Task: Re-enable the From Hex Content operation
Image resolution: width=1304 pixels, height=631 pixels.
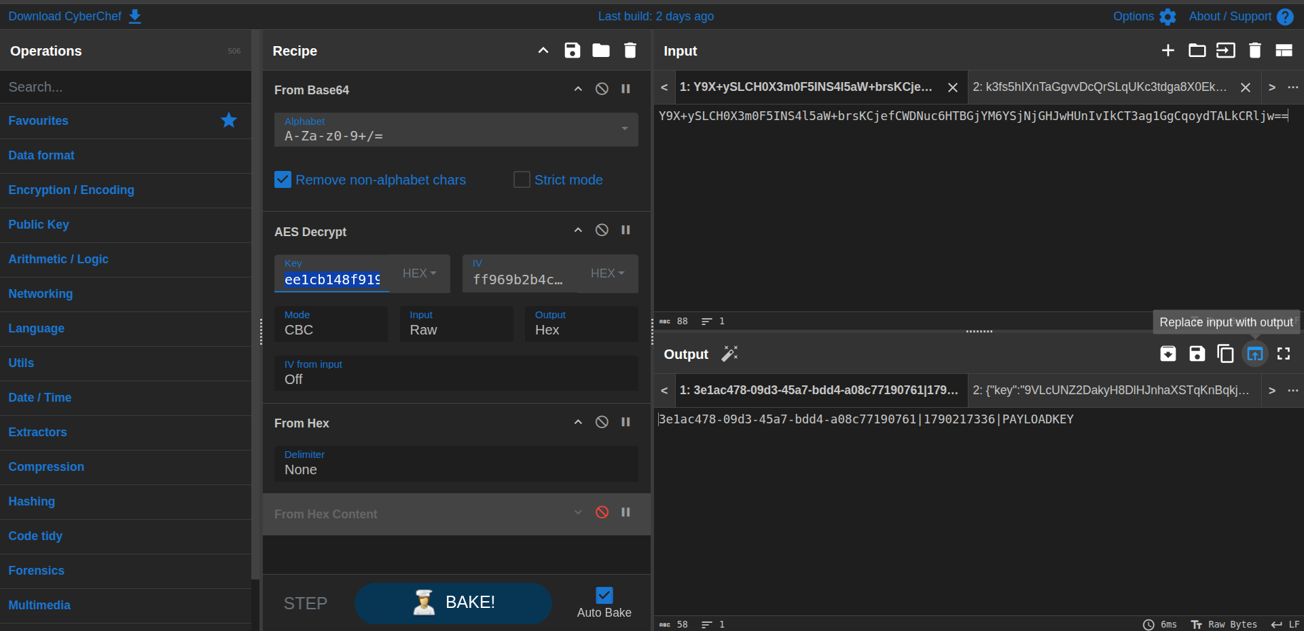Action: [x=602, y=512]
